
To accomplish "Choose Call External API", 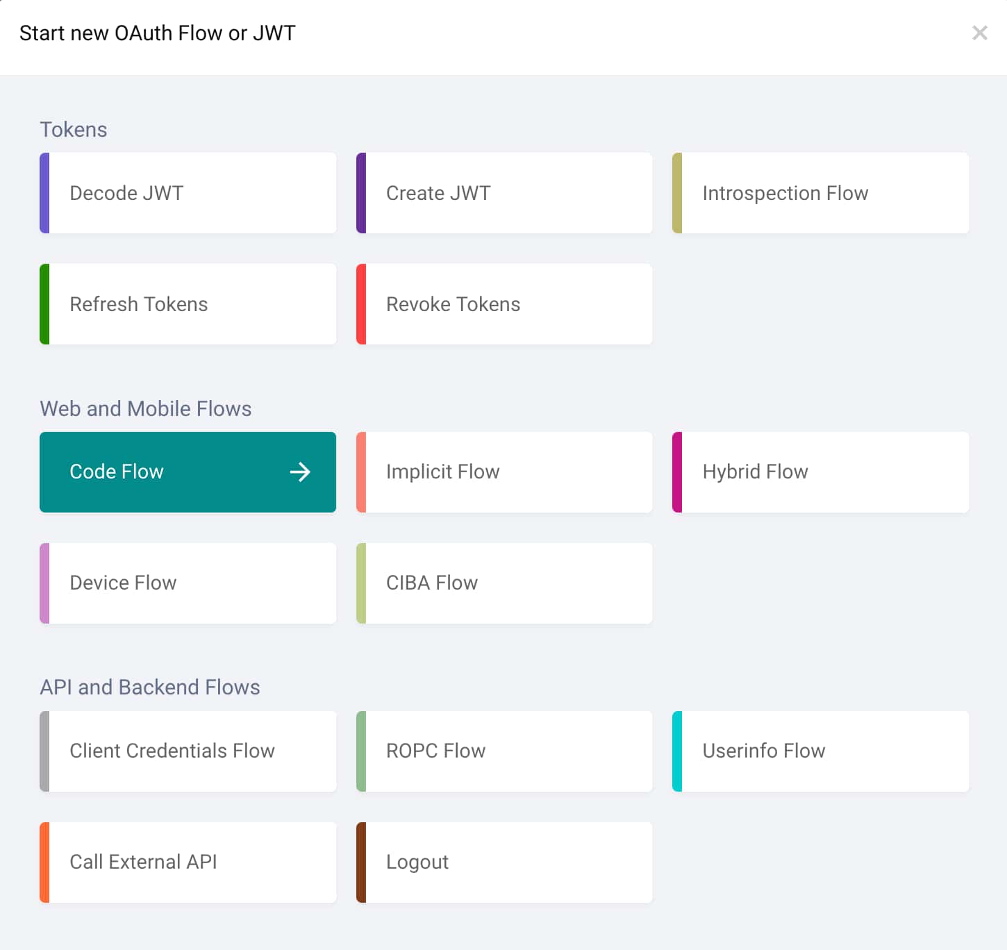I will click(x=188, y=862).
